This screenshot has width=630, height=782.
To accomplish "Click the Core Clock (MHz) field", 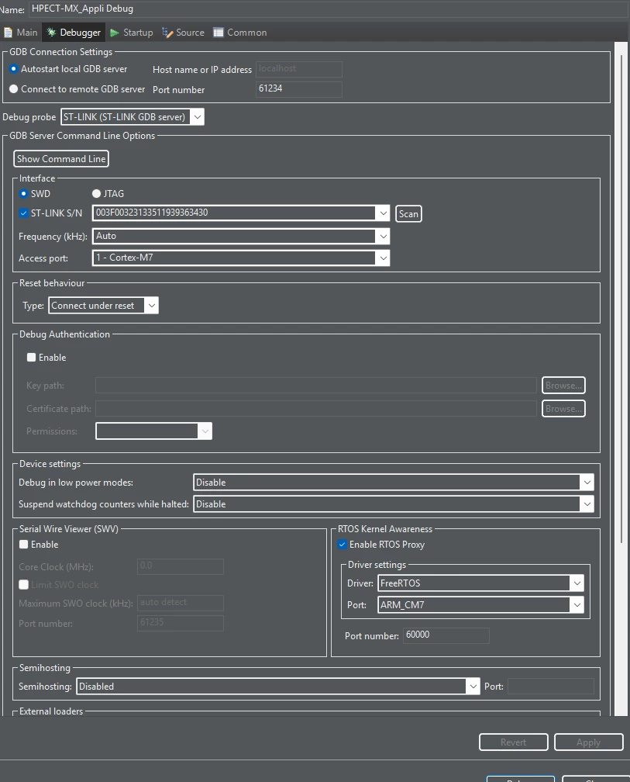I will [x=181, y=566].
